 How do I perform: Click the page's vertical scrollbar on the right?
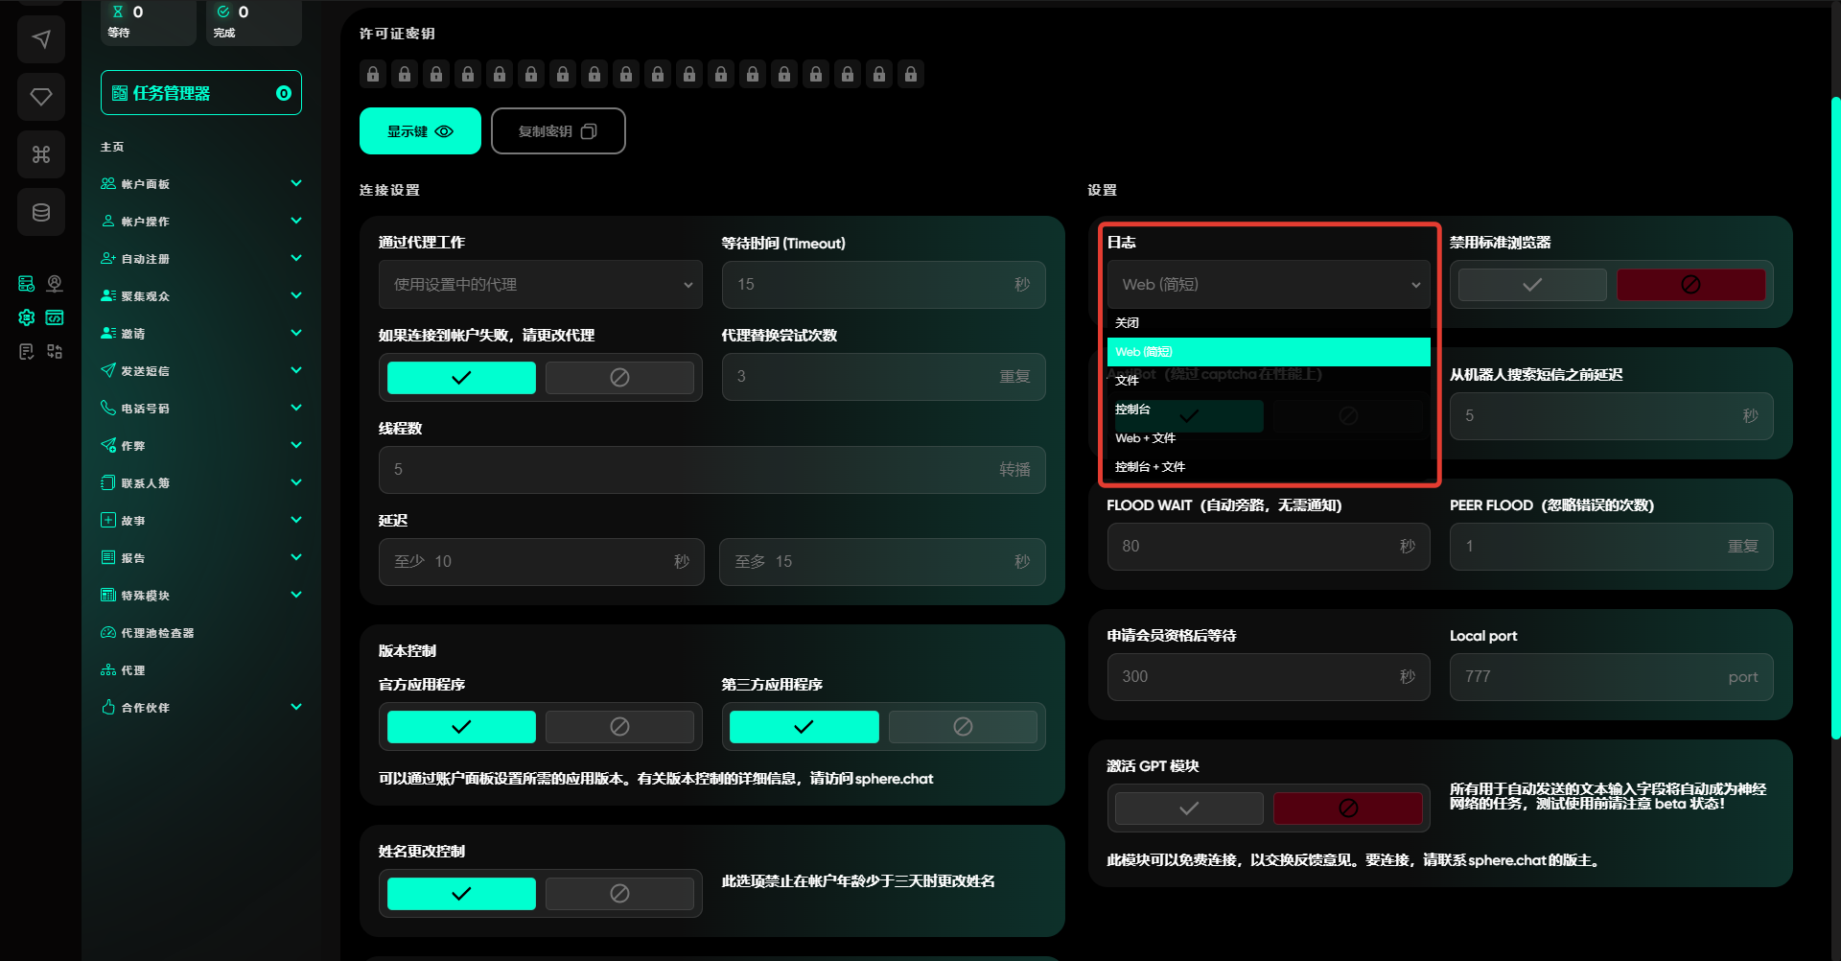point(1835,417)
